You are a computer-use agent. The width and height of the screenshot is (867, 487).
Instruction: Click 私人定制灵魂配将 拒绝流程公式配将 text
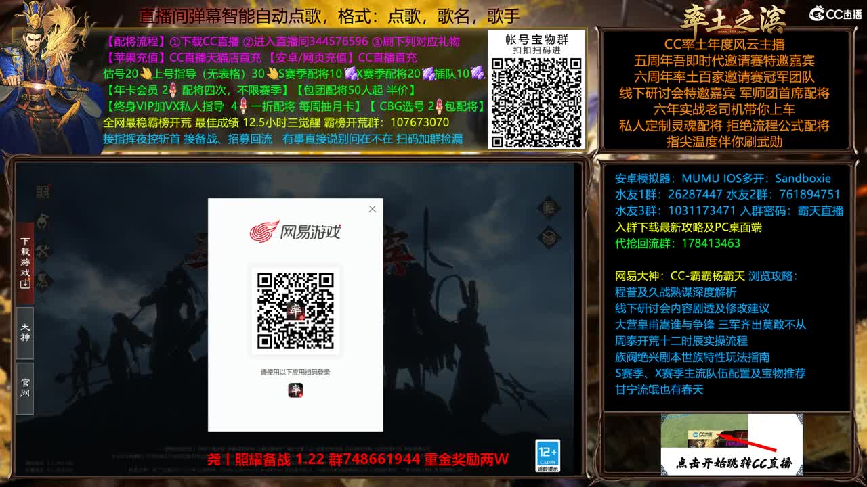(x=724, y=126)
